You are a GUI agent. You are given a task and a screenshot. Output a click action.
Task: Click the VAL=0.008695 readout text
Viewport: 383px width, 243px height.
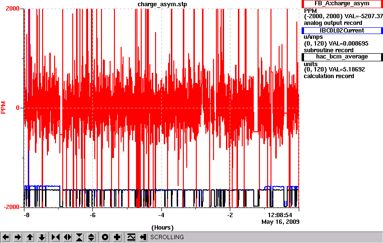[349, 44]
